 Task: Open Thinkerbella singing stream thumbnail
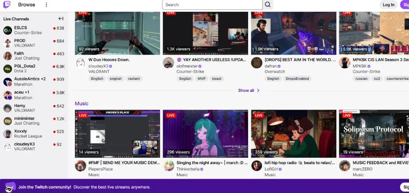(206, 134)
